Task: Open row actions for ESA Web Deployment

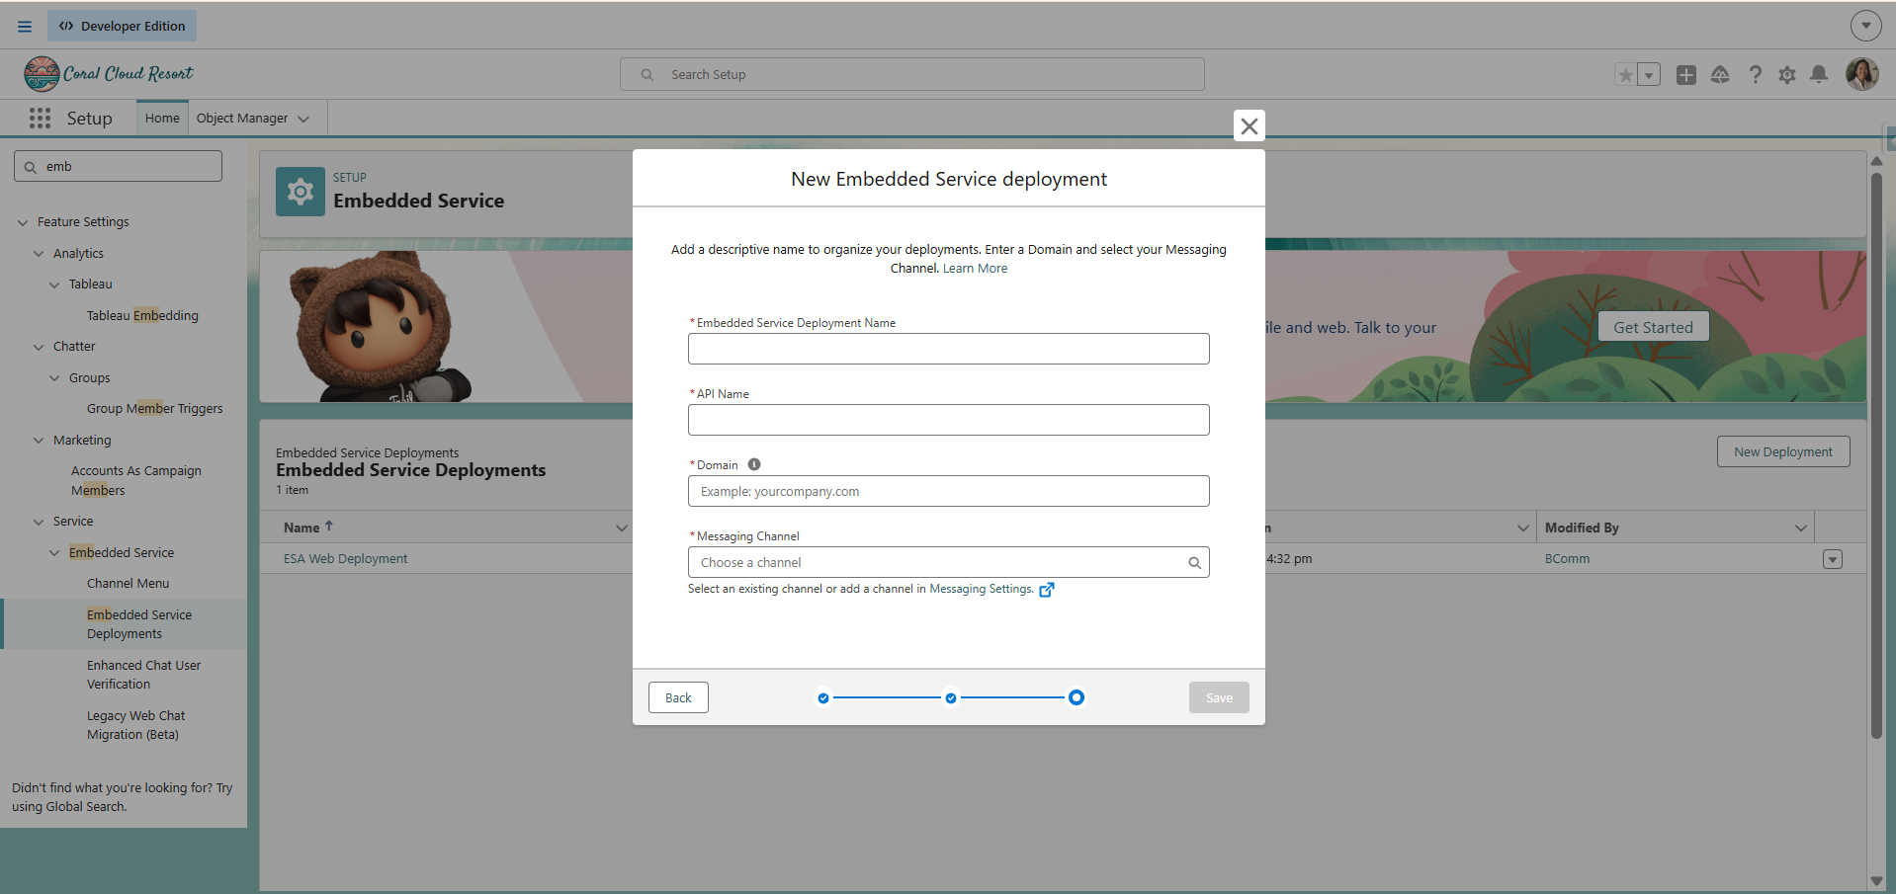Action: 1833,559
